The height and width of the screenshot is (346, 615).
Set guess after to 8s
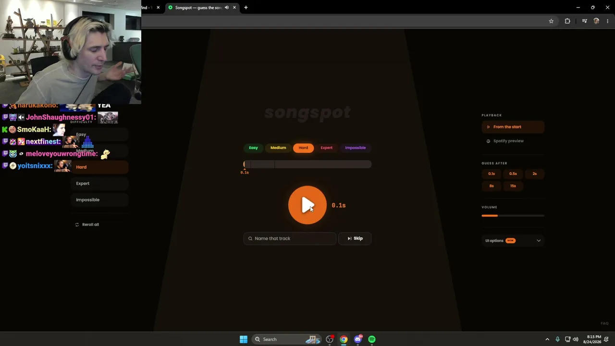[x=492, y=186]
